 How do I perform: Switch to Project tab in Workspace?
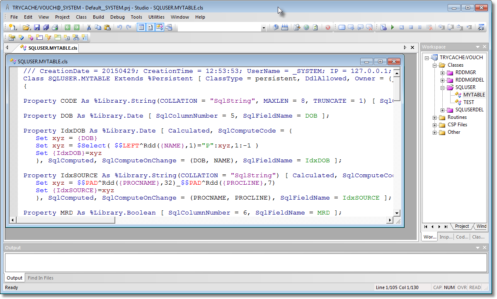462,226
